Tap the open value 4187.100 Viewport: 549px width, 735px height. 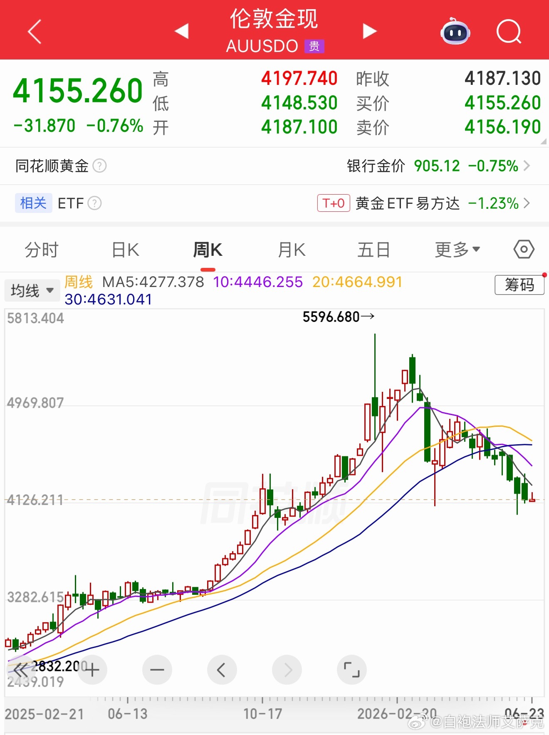click(x=299, y=127)
